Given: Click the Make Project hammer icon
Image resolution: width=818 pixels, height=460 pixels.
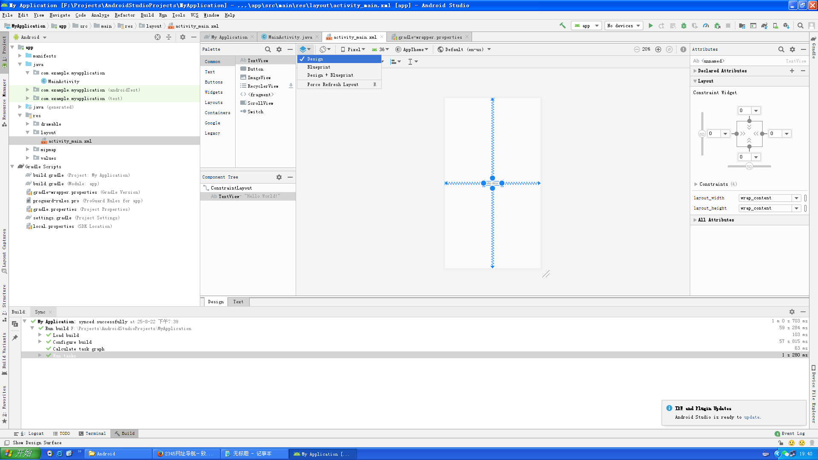Looking at the screenshot, I should click(x=562, y=26).
